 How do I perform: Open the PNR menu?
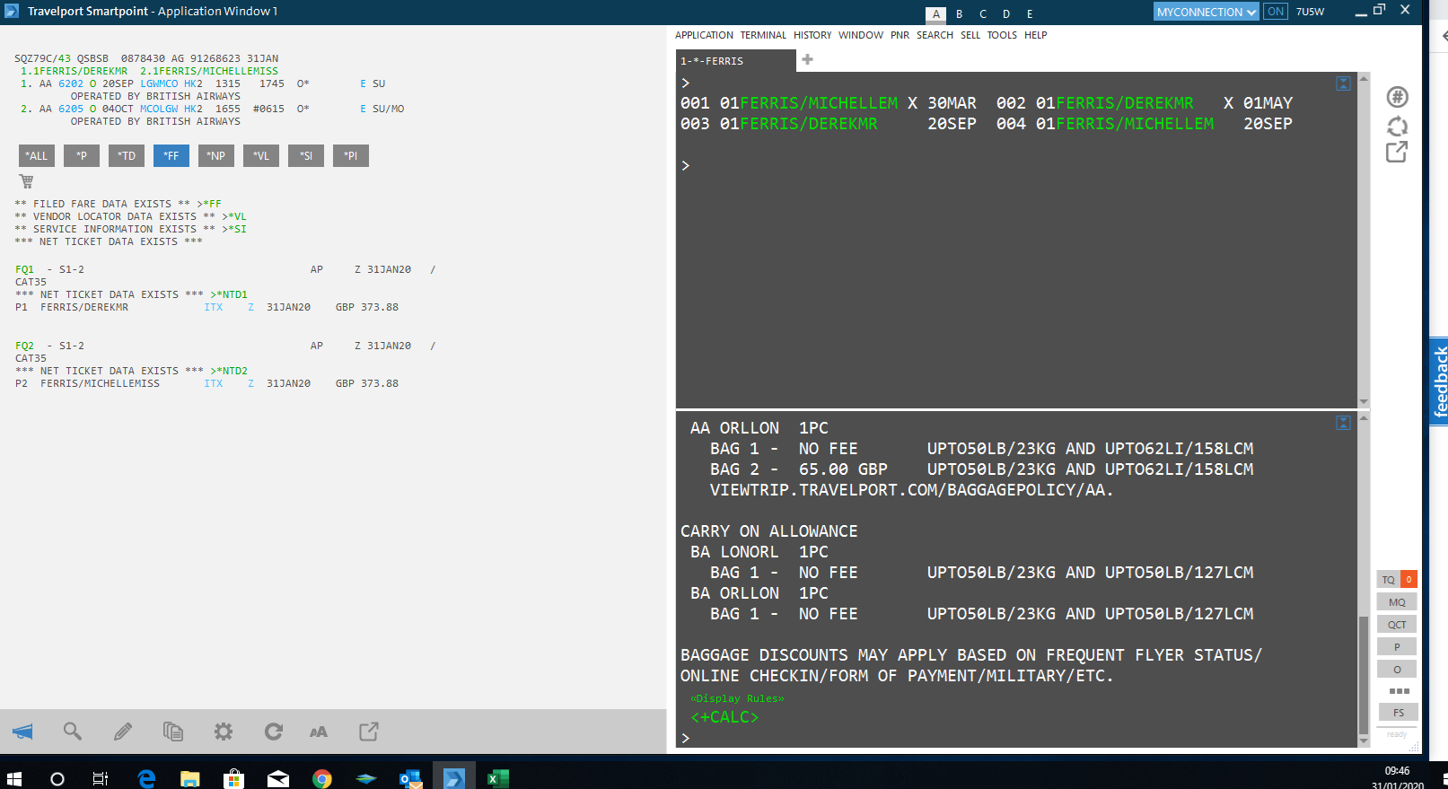pos(900,35)
